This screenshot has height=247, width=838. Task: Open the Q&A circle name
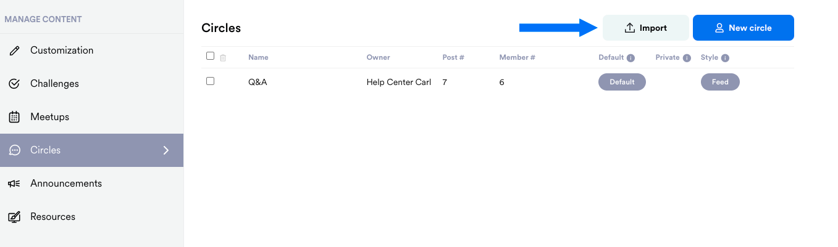coord(258,82)
